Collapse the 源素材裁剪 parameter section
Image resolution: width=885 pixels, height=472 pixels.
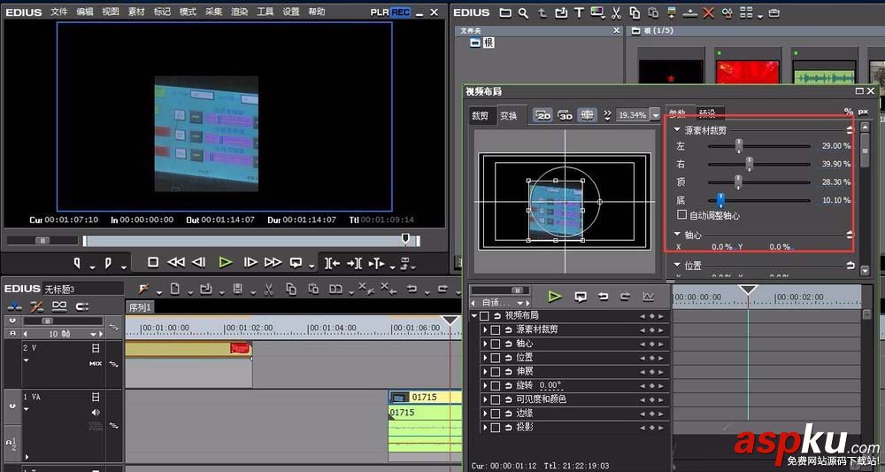coord(677,130)
